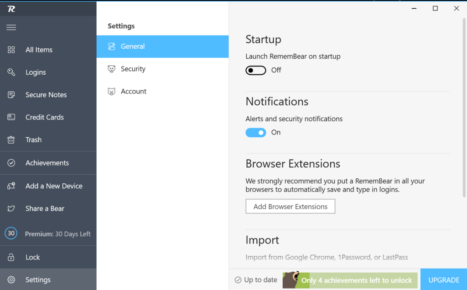This screenshot has width=467, height=290.
Task: Click the Add a New Device icon
Action: point(11,186)
